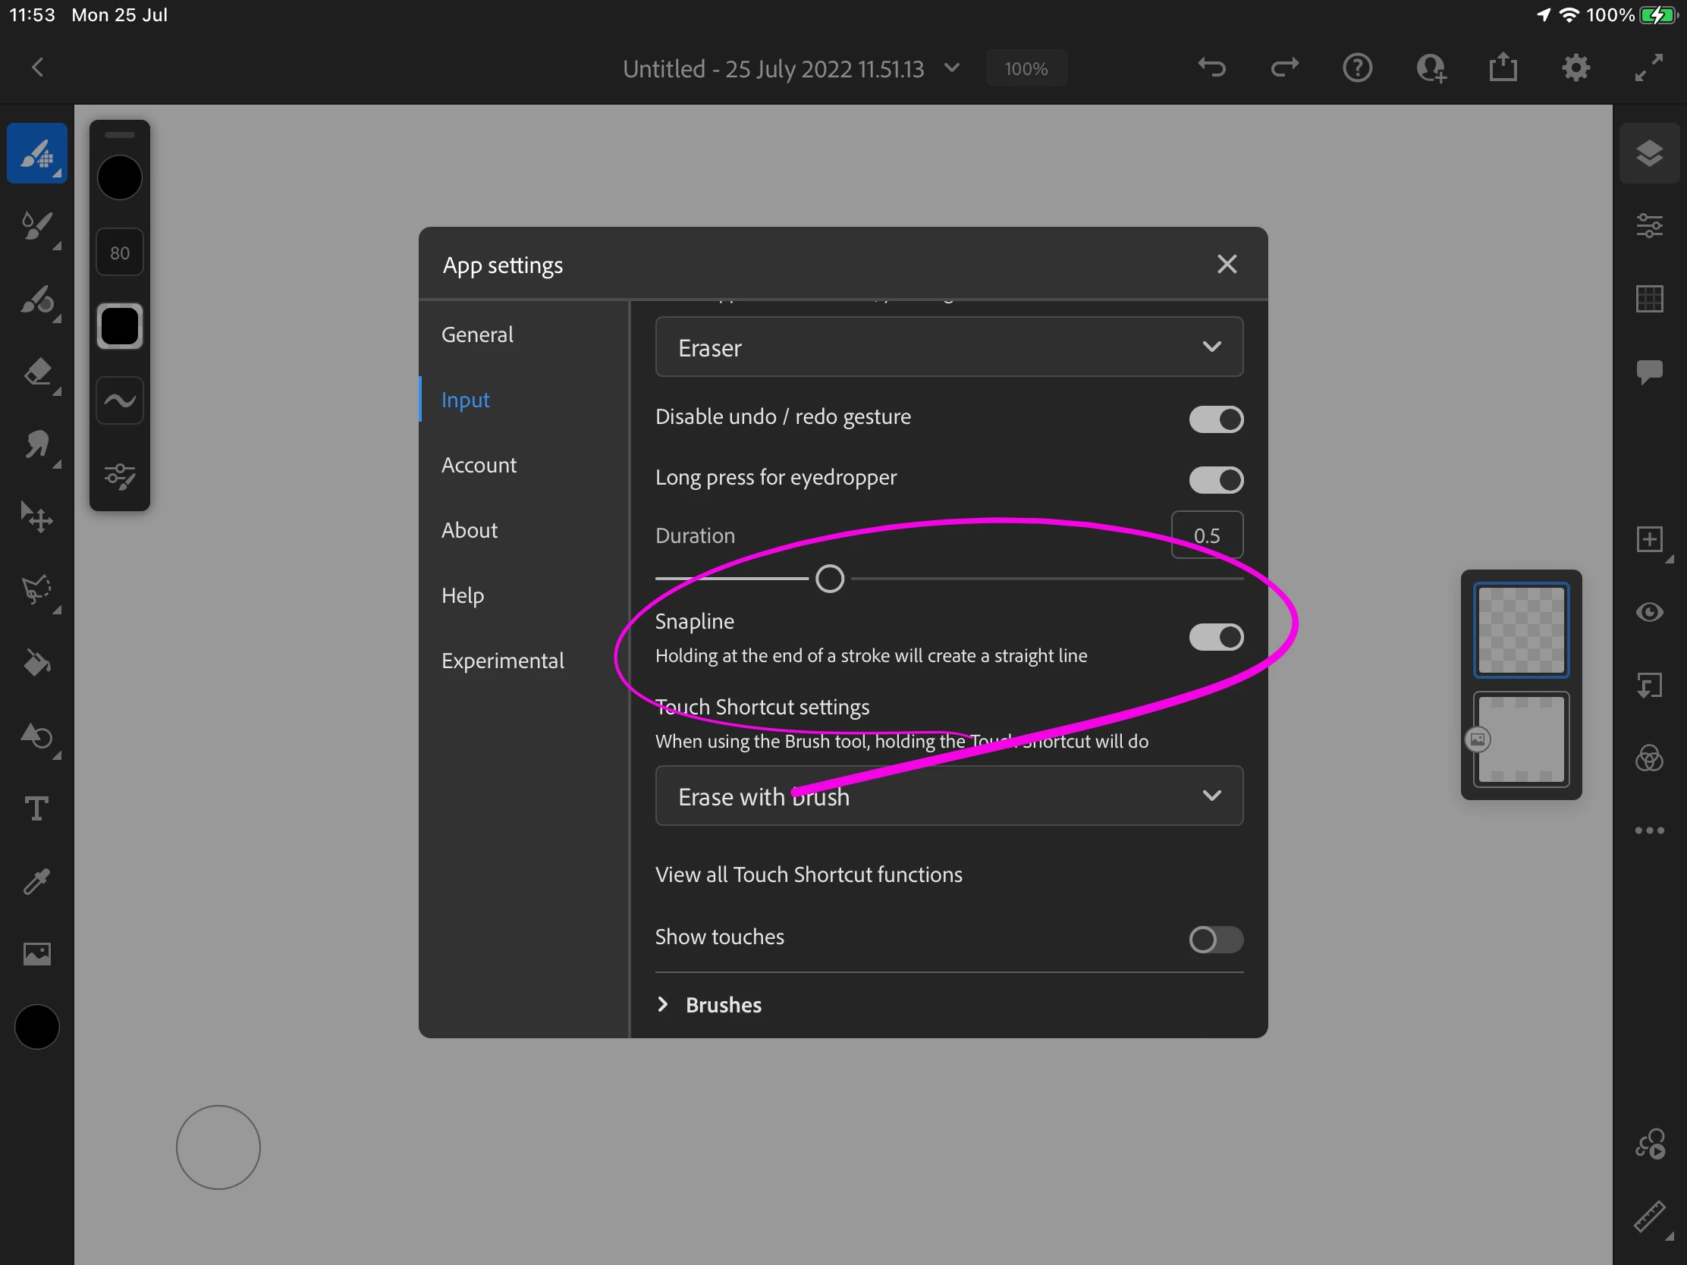This screenshot has height=1265, width=1687.
Task: Select the Eyedropper tool
Action: tap(36, 881)
